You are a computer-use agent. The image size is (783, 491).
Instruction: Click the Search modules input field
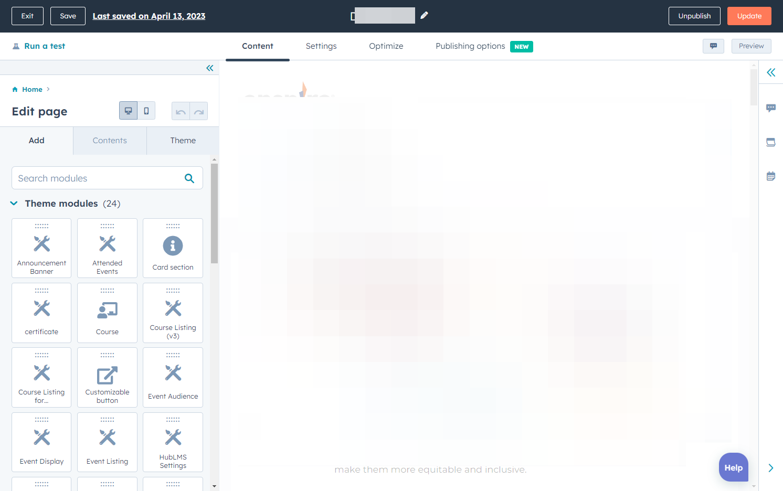pyautogui.click(x=107, y=178)
